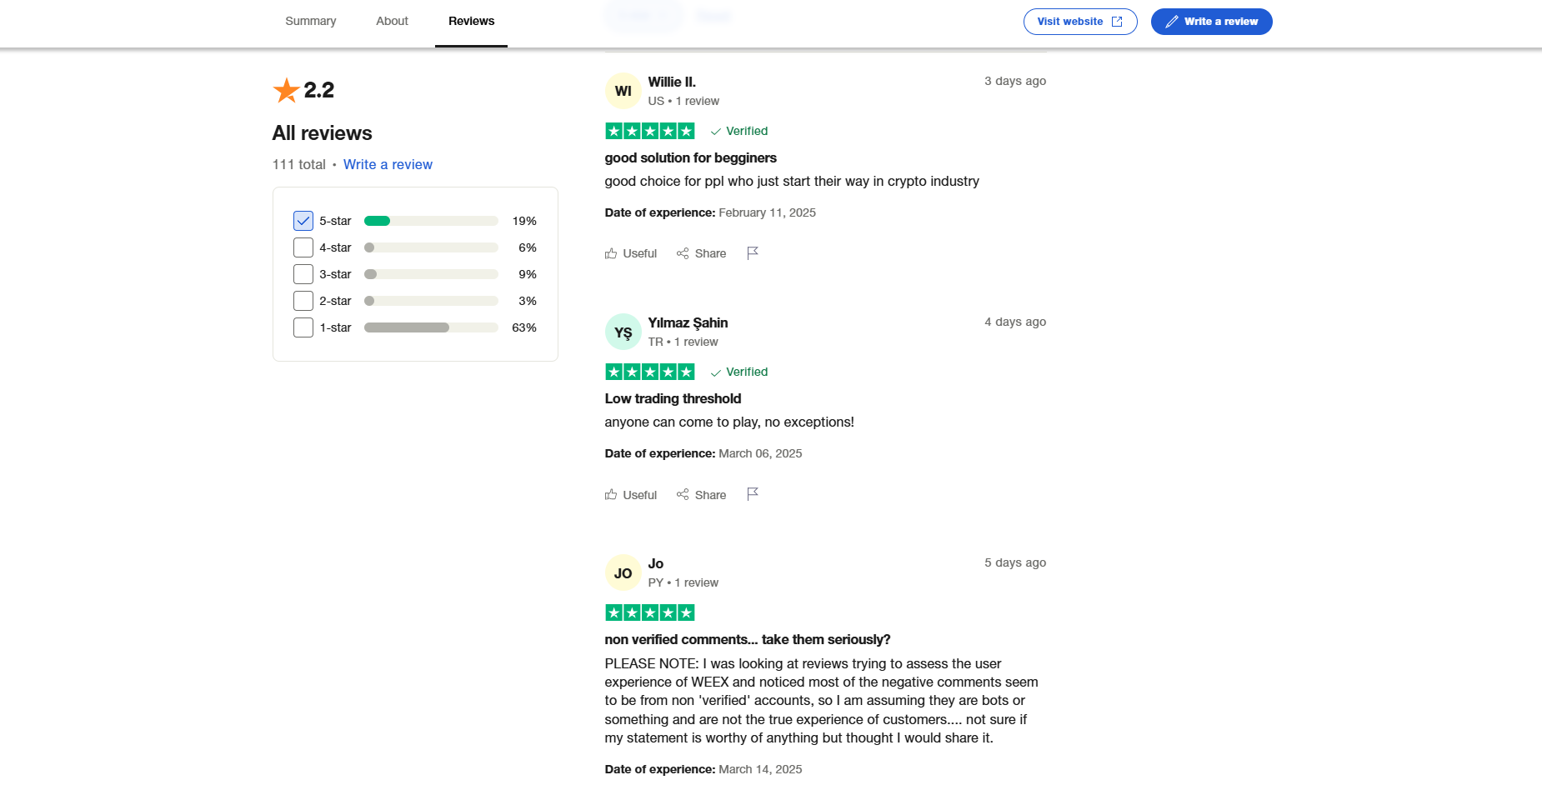
Task: Switch to the Summary tab
Action: (x=310, y=21)
